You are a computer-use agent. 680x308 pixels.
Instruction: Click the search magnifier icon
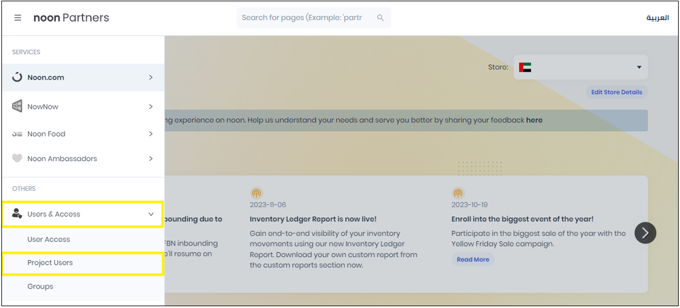pos(380,18)
